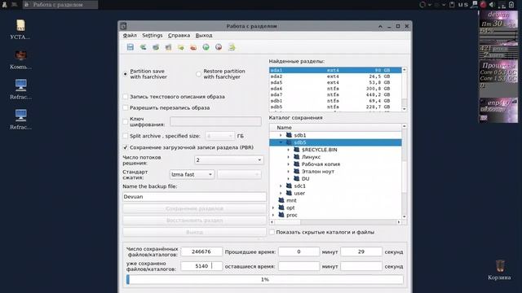Open the Settings menu

[153, 35]
